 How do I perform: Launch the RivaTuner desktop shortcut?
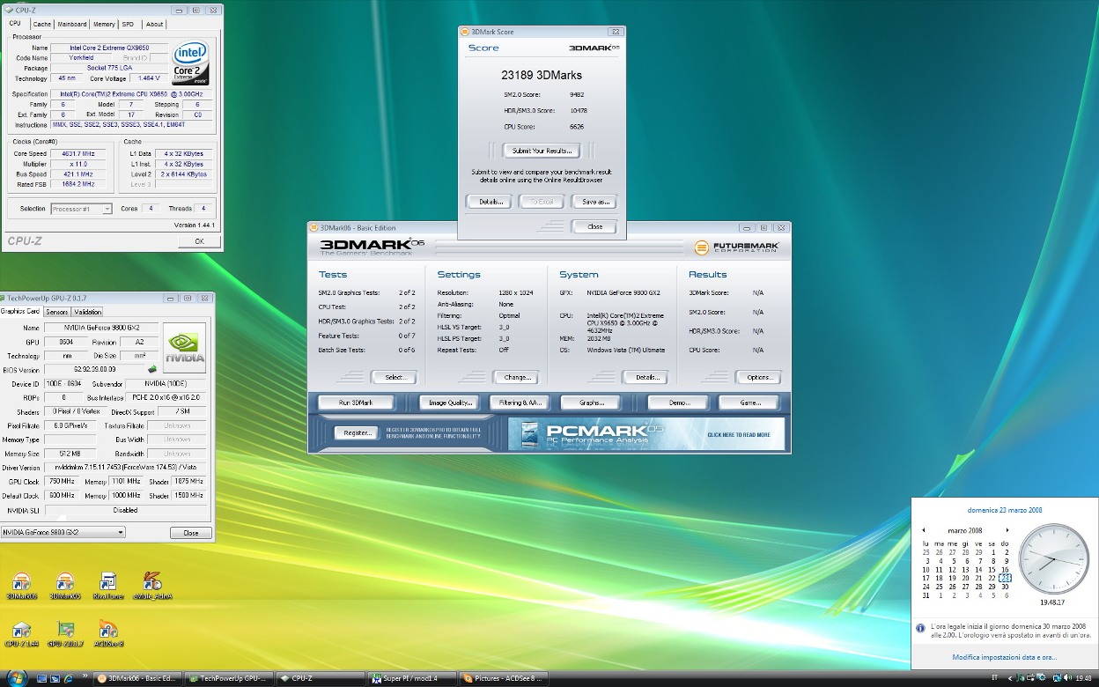point(107,586)
